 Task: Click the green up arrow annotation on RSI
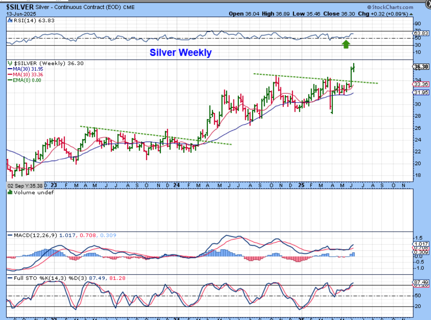coord(346,44)
